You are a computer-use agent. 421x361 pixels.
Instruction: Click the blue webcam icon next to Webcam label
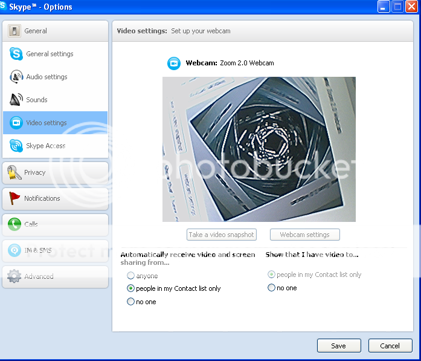[x=174, y=63]
